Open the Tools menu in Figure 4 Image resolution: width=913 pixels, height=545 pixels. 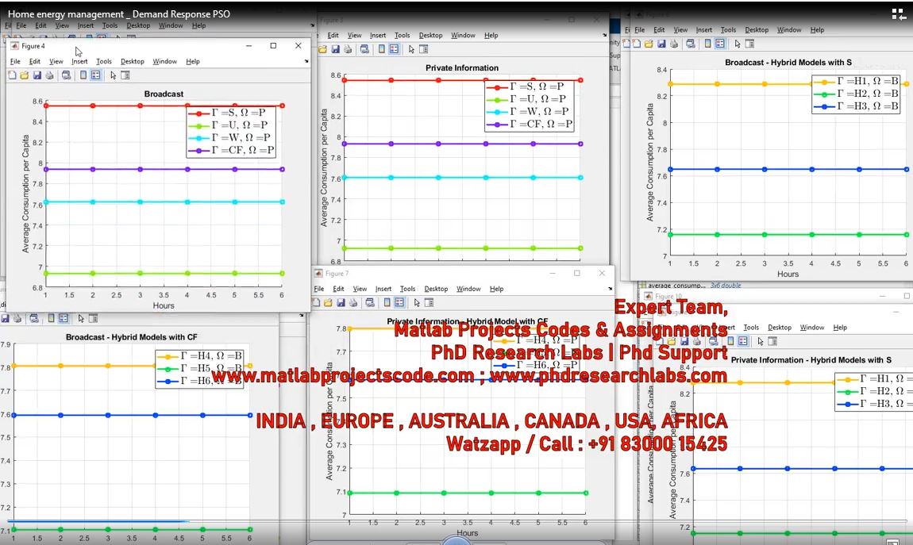(104, 62)
